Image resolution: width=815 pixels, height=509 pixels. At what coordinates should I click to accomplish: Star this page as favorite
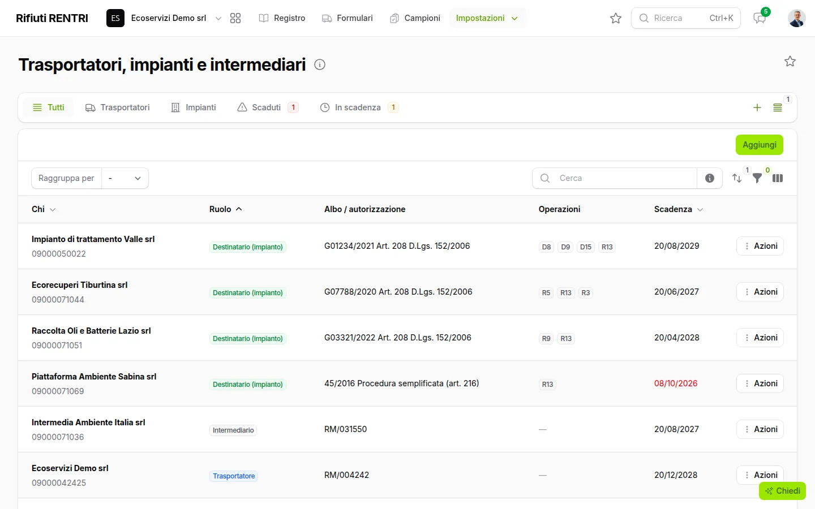(x=790, y=61)
